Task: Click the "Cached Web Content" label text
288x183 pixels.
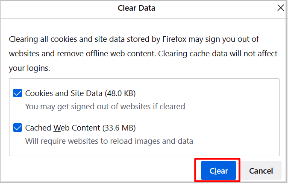Action: (63, 128)
